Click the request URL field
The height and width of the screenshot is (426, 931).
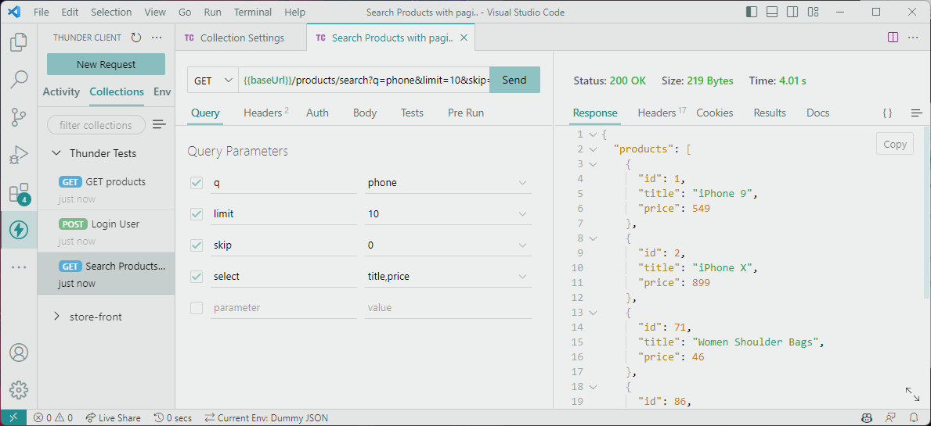point(364,80)
